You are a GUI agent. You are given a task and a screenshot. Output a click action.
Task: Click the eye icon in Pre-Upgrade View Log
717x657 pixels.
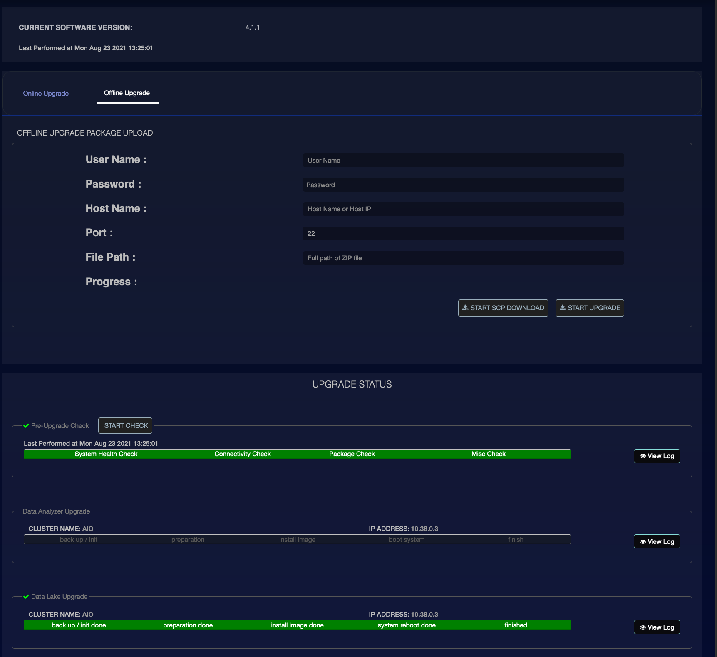point(643,456)
